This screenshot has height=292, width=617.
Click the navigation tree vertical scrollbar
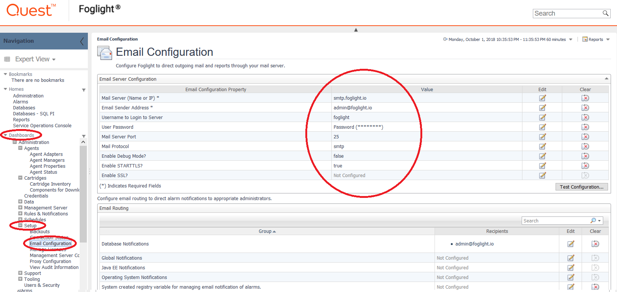click(x=83, y=193)
